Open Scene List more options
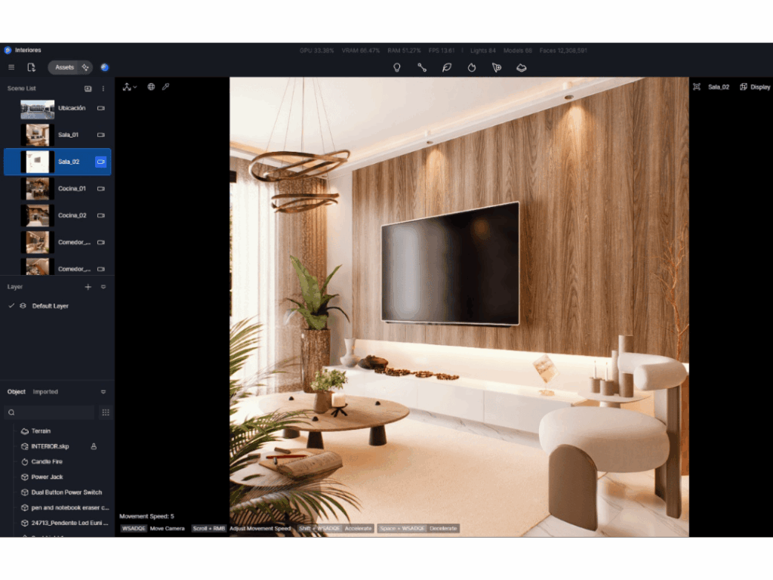Screen dimensions: 773x580 coord(103,89)
